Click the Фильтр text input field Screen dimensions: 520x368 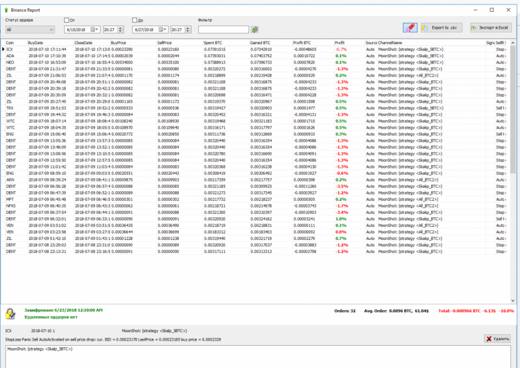(x=223, y=29)
